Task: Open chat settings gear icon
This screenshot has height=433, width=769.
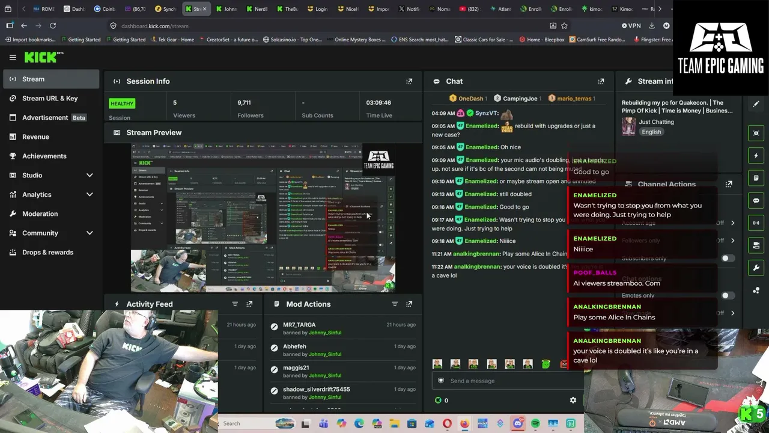Action: [573, 400]
